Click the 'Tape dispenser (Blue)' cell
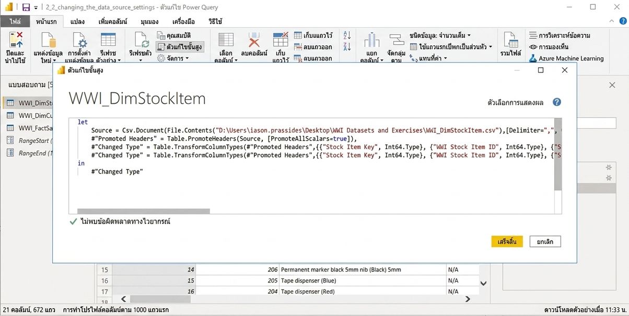 (363, 281)
